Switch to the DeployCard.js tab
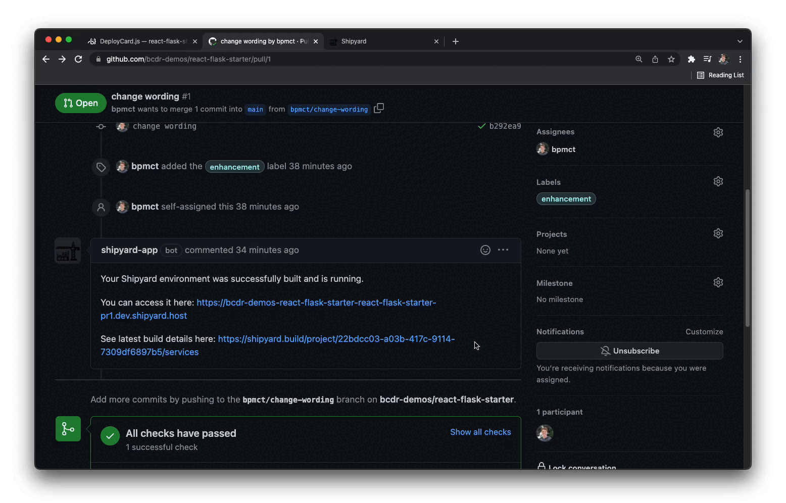Screen dimensions: 786x503 [143, 41]
